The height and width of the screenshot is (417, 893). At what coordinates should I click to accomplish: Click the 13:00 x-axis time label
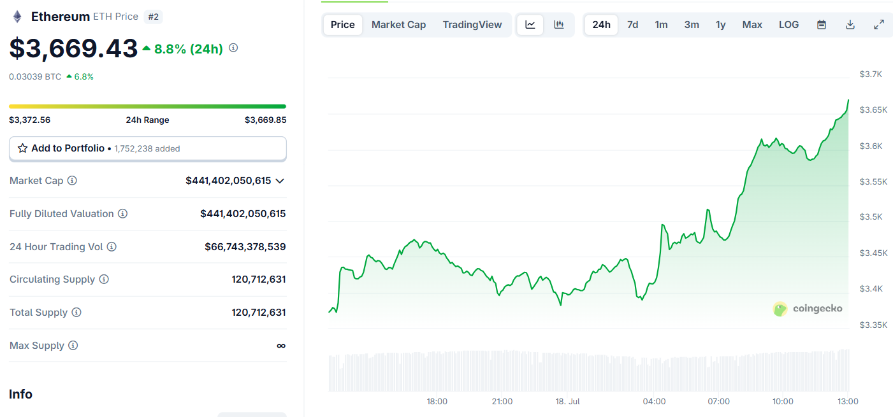(x=848, y=402)
